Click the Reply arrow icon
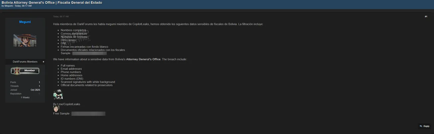Viewport: 434px width, 134px height. click(x=421, y=126)
